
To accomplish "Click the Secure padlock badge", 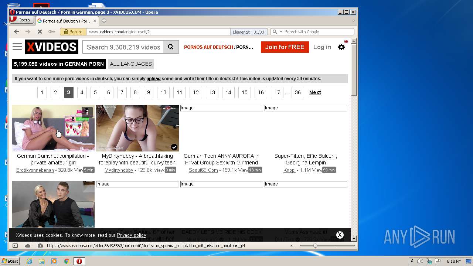I will [x=73, y=32].
